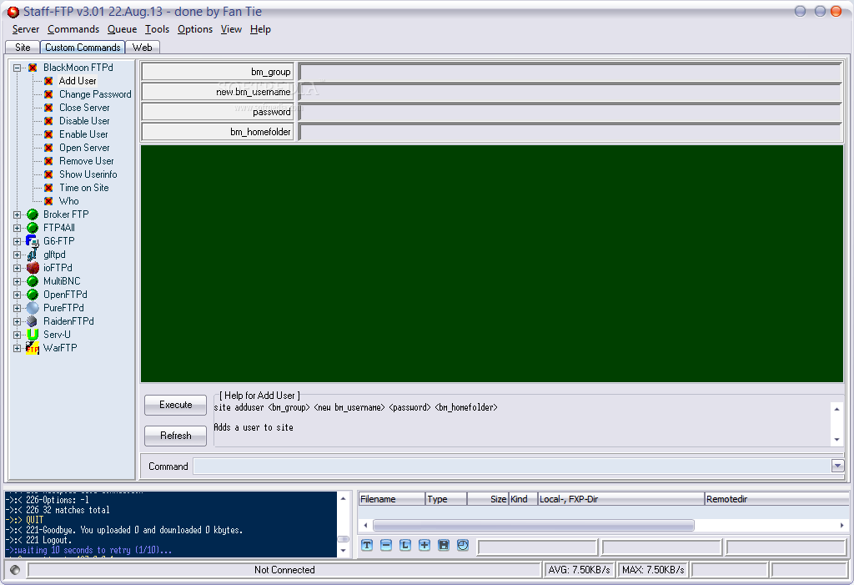The height and width of the screenshot is (585, 854).
Task: Click the T queue toolbar icon
Action: pos(367,545)
